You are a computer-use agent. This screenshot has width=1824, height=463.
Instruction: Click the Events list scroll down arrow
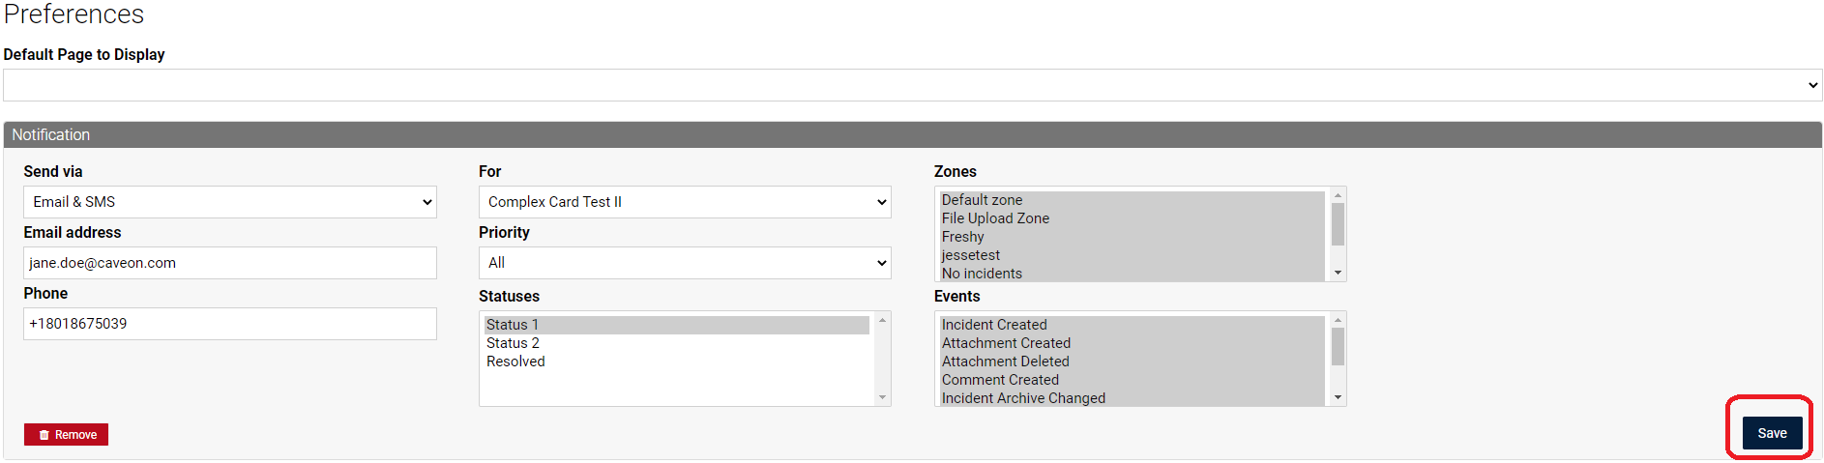pyautogui.click(x=1339, y=397)
